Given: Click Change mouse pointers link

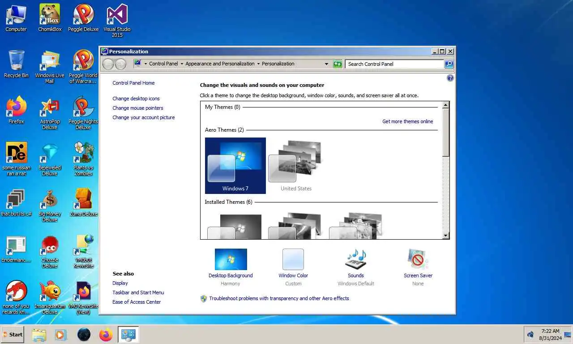Looking at the screenshot, I should (138, 108).
